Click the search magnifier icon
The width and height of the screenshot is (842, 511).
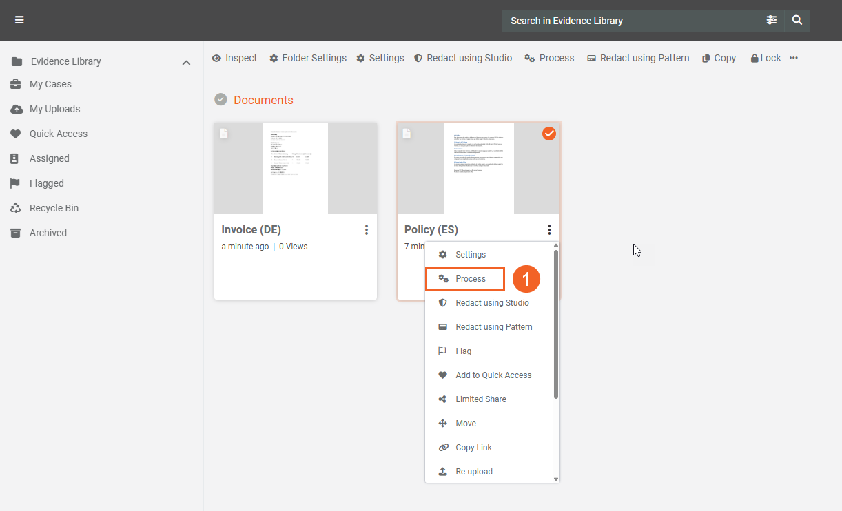[797, 20]
